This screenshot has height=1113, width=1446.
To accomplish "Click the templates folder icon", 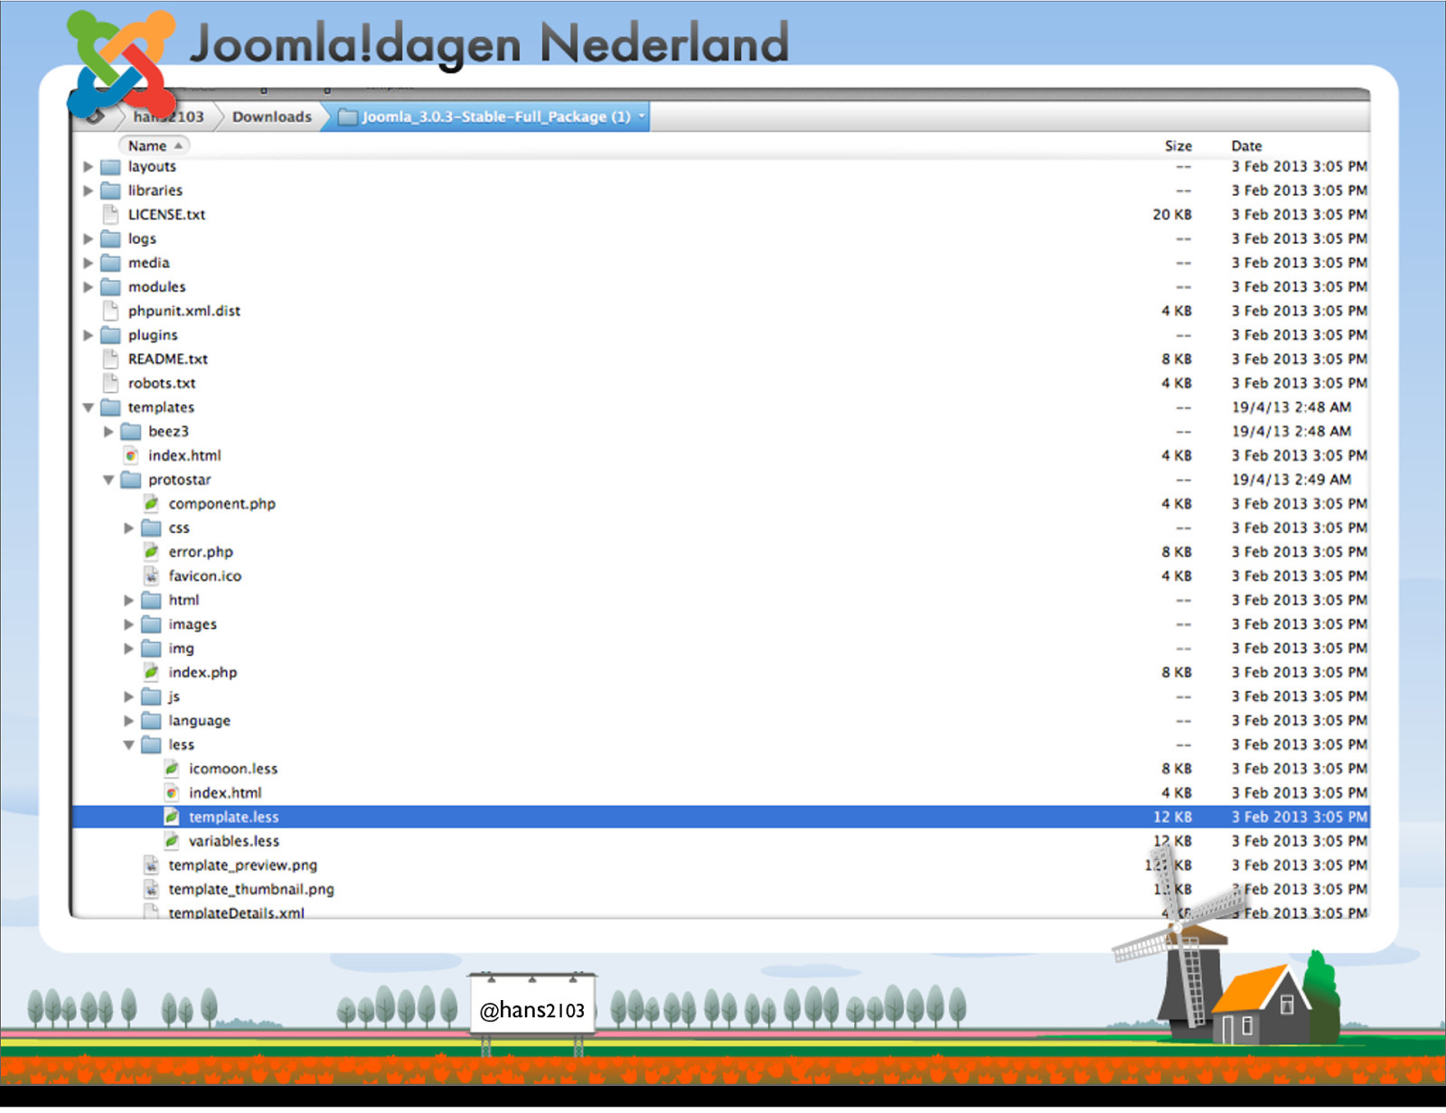I will pyautogui.click(x=110, y=407).
